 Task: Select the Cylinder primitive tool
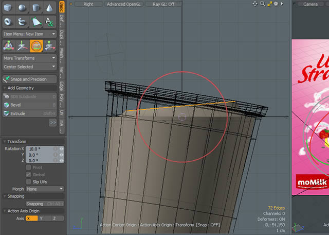click(36, 8)
